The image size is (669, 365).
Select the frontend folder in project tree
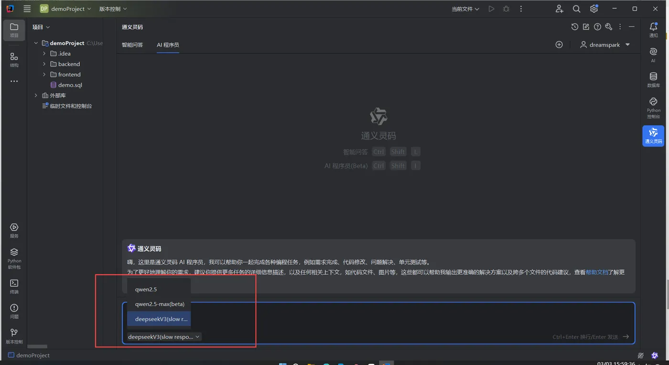pyautogui.click(x=69, y=75)
